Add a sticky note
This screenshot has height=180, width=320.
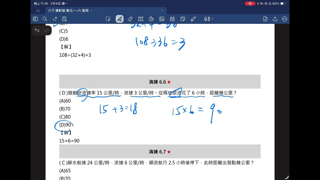[183, 19]
